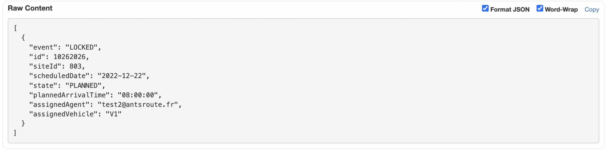Click the "PLANNED" state value

pyautogui.click(x=83, y=86)
